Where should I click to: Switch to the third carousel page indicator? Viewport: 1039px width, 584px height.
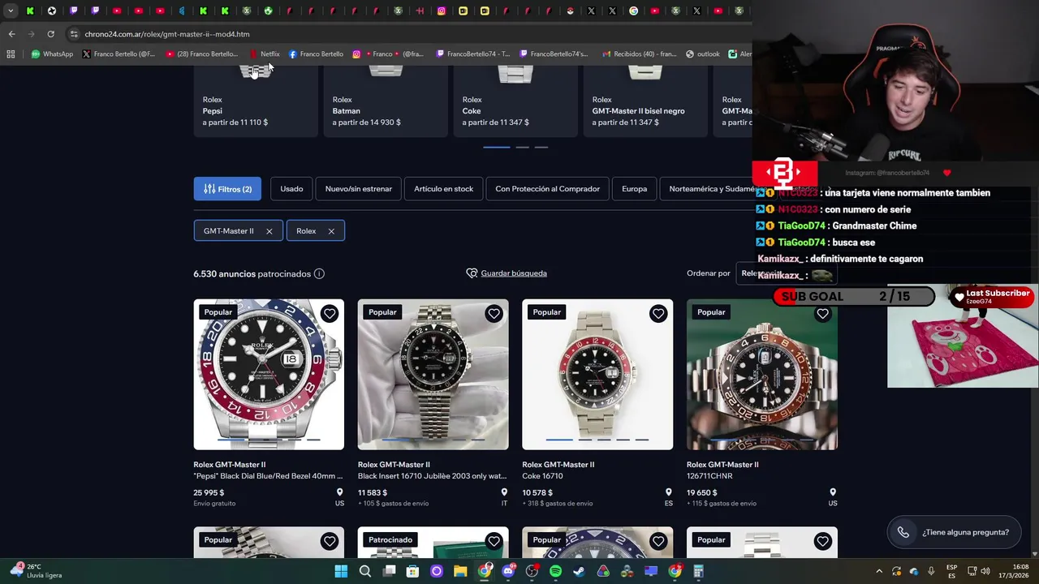(541, 147)
